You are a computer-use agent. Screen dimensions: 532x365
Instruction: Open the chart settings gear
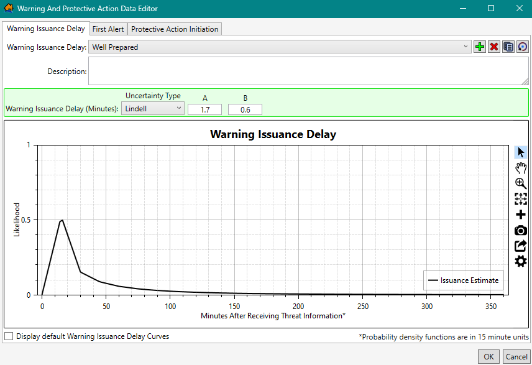pos(520,261)
